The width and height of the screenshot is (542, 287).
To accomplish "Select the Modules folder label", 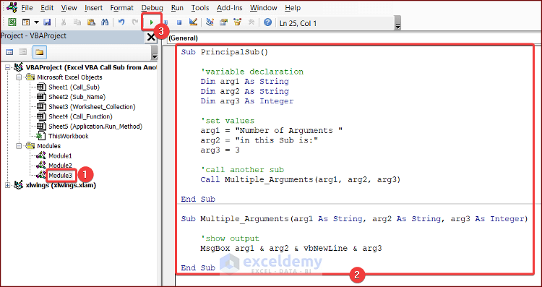I will tap(48, 146).
